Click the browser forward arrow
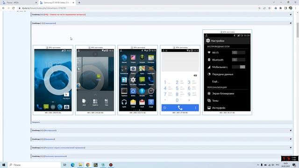This screenshot has height=168, width=299. pos(8,8)
